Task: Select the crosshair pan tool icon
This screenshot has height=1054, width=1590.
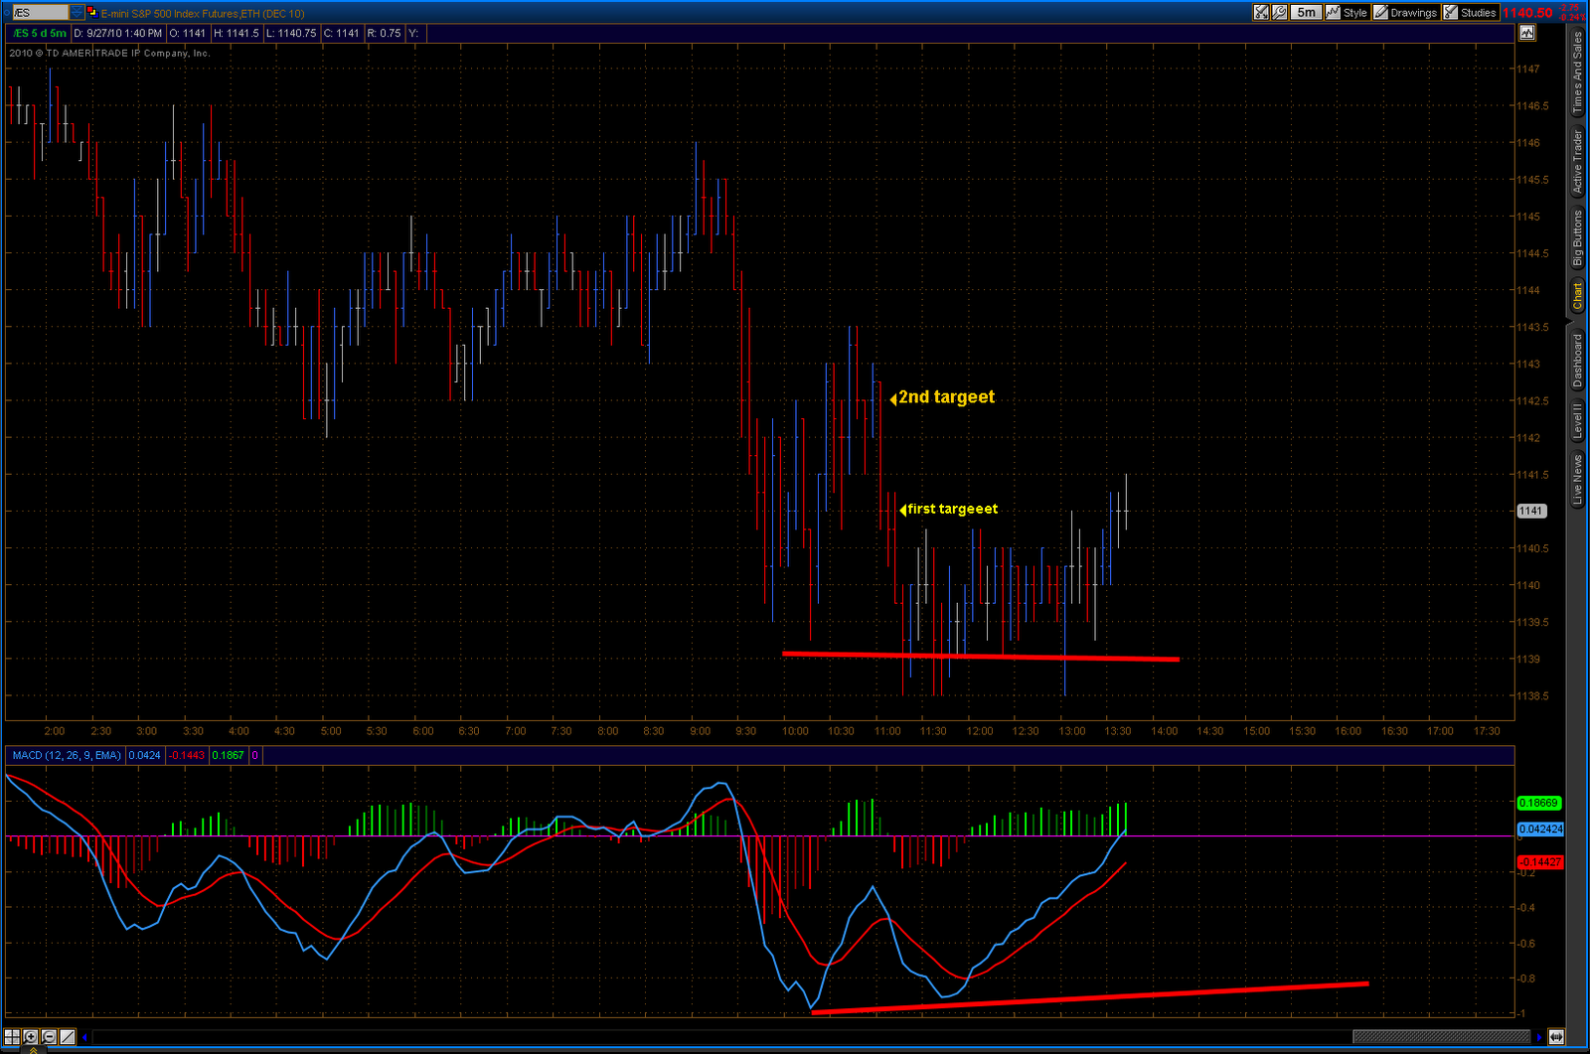Action: coord(12,1037)
